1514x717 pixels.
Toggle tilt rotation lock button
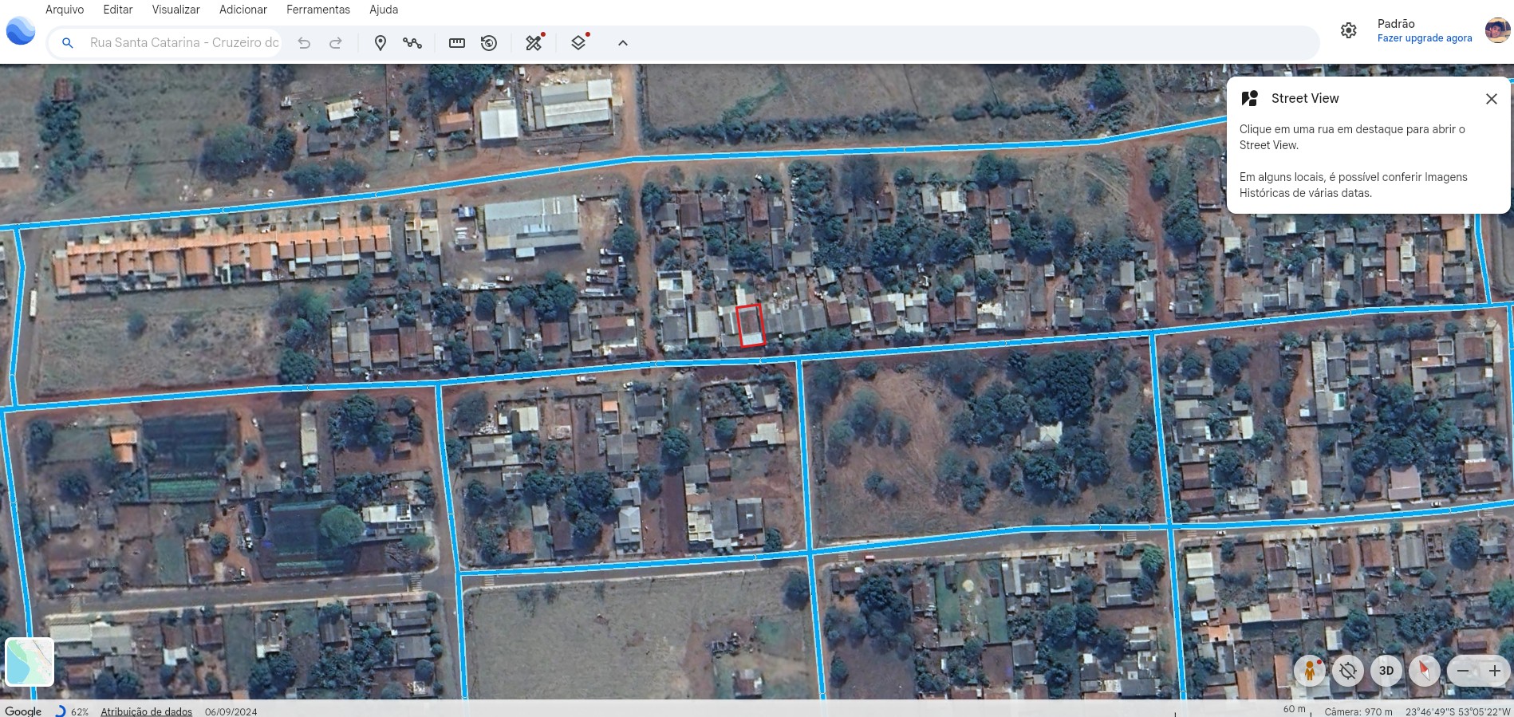tap(1348, 671)
